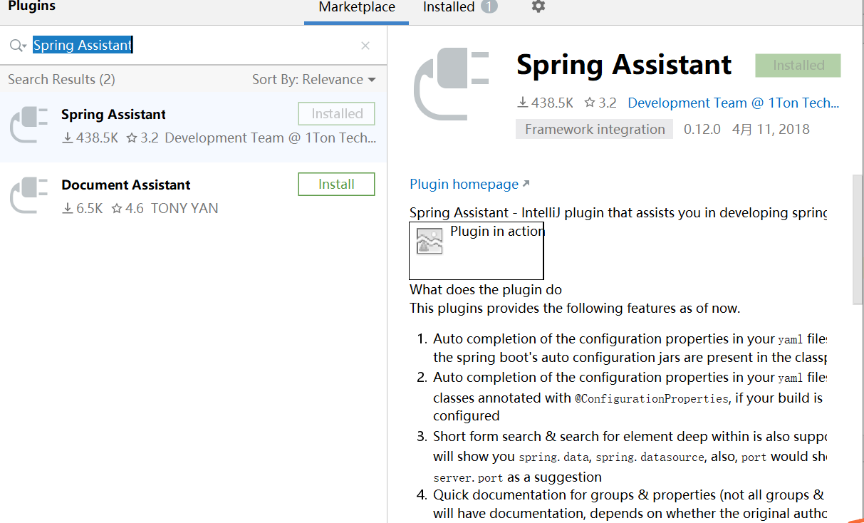The width and height of the screenshot is (864, 523).
Task: Click the search magnifier icon
Action: (x=17, y=46)
